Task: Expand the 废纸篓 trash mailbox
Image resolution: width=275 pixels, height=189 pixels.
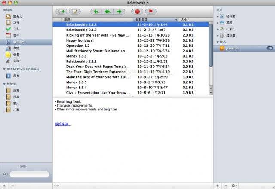Action: point(218,36)
